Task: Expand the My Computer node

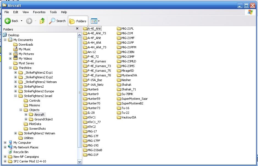Action: (x=5, y=142)
